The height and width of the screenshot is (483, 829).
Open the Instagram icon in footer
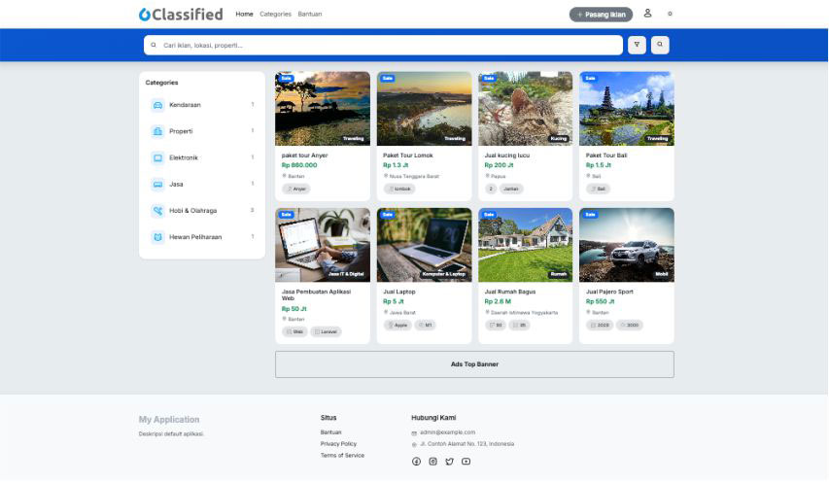433,462
